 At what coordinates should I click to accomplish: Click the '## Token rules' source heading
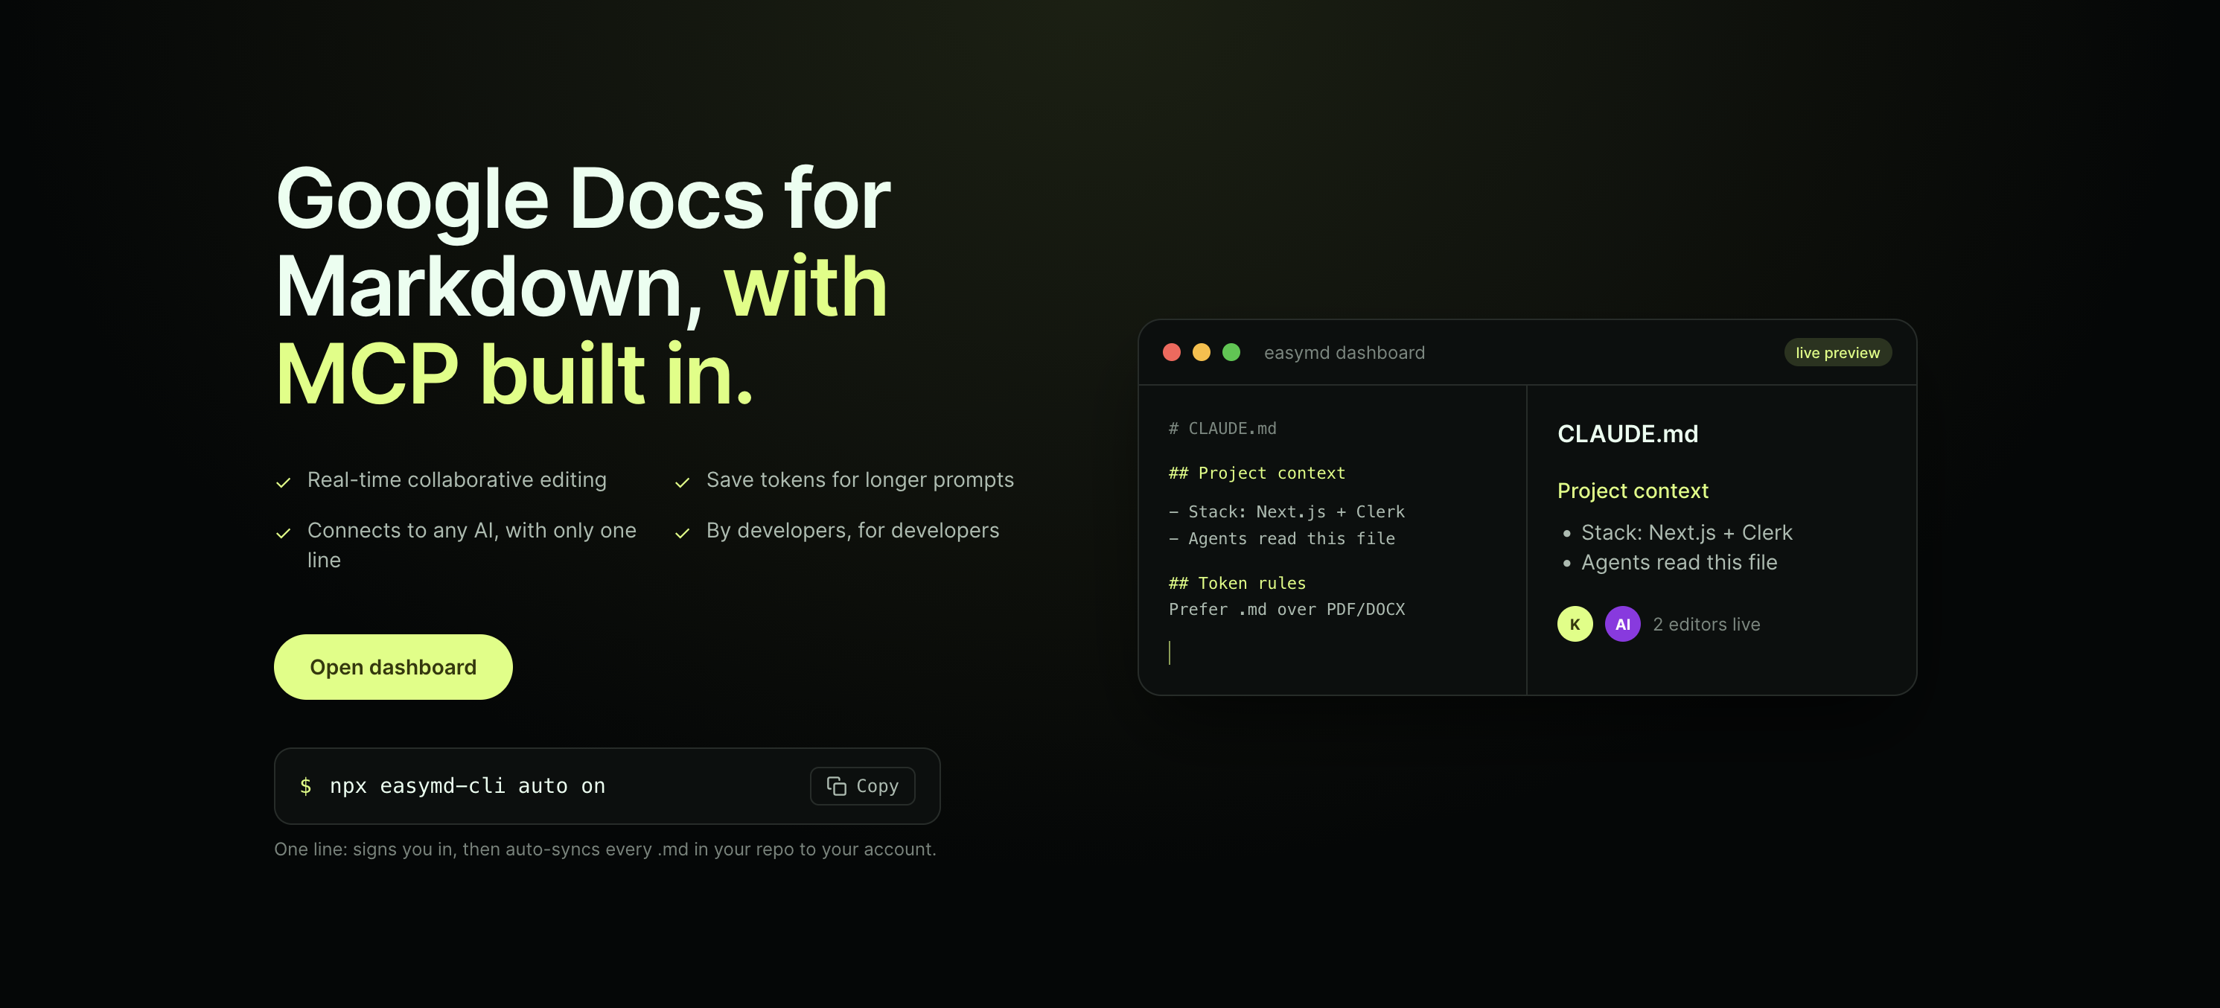tap(1237, 583)
